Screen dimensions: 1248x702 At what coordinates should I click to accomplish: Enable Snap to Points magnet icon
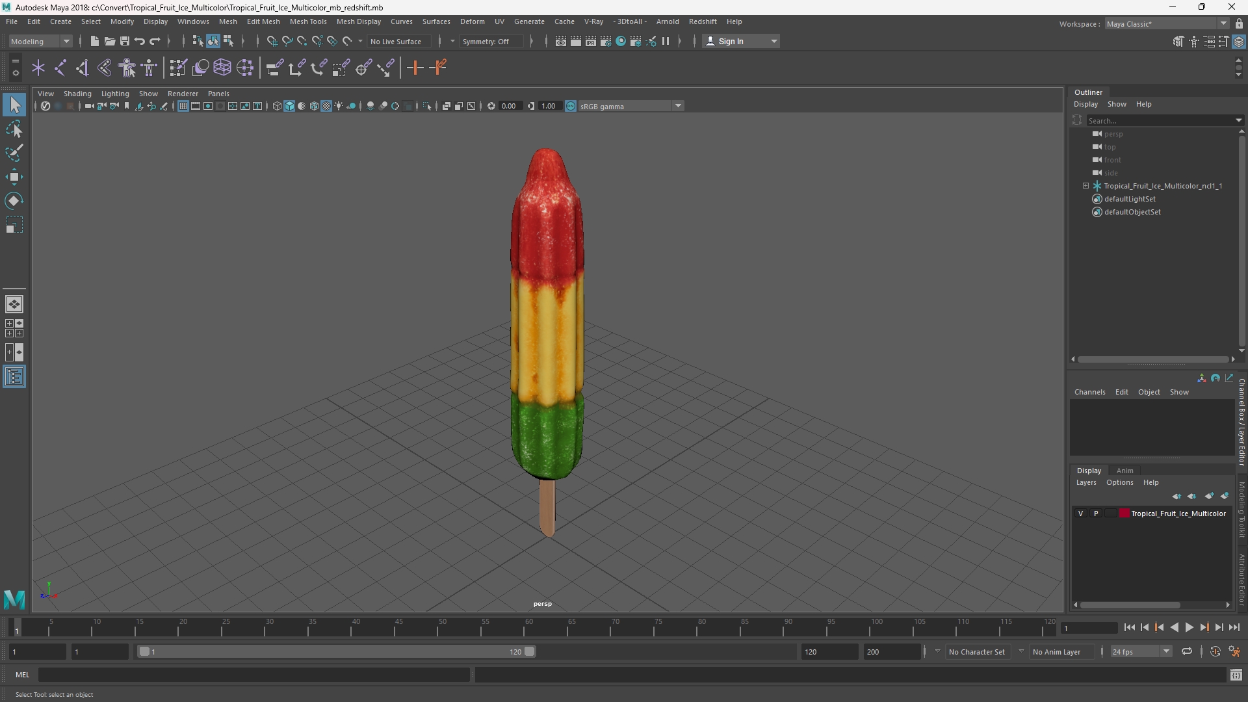(x=302, y=41)
